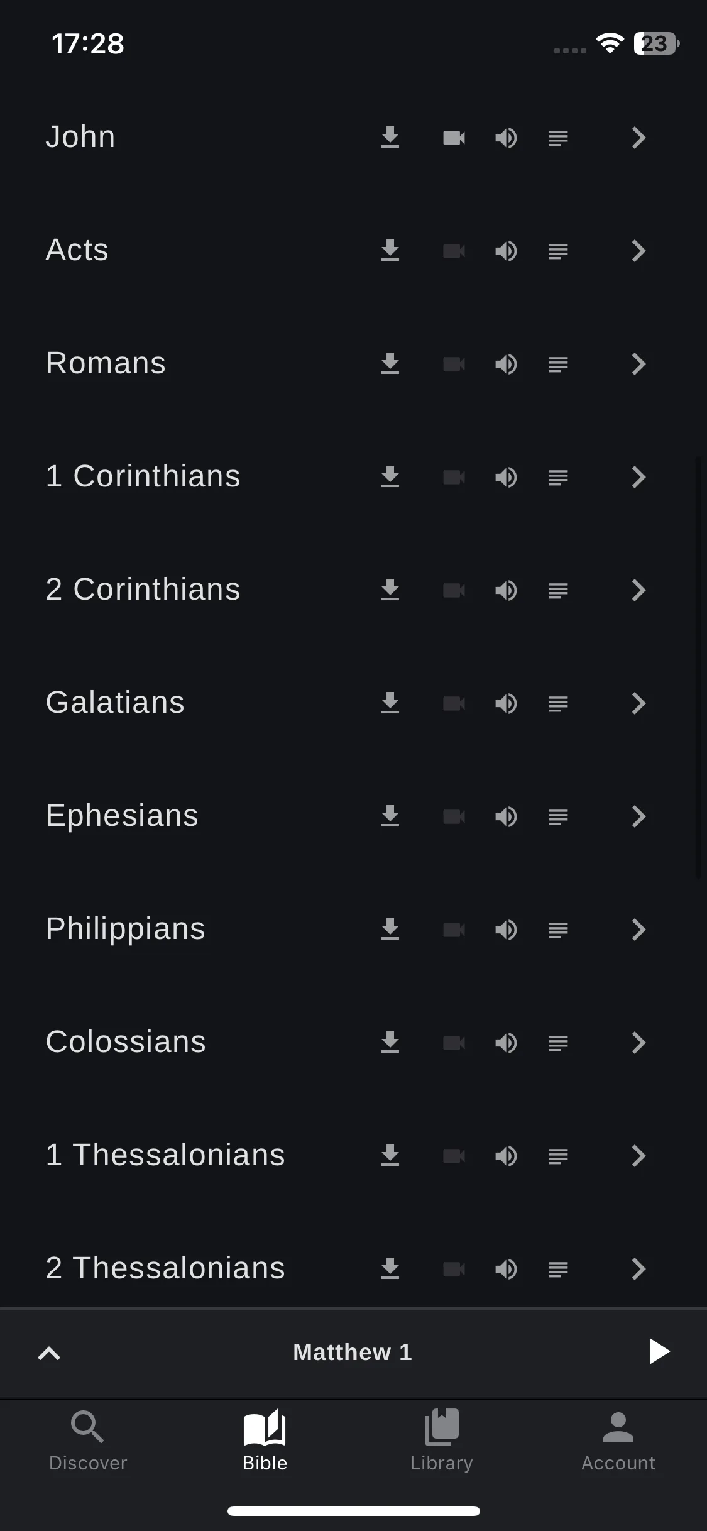This screenshot has width=707, height=1531.
Task: Open the Library tab
Action: click(441, 1440)
